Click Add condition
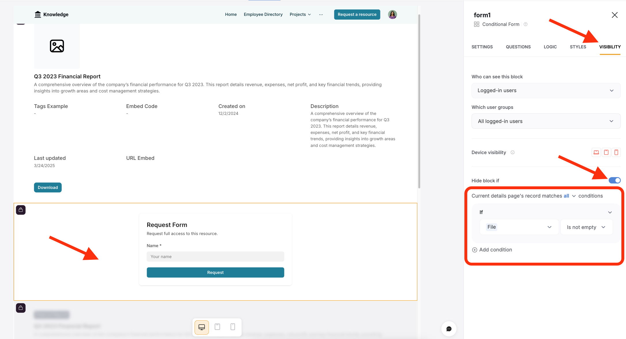 tap(492, 250)
